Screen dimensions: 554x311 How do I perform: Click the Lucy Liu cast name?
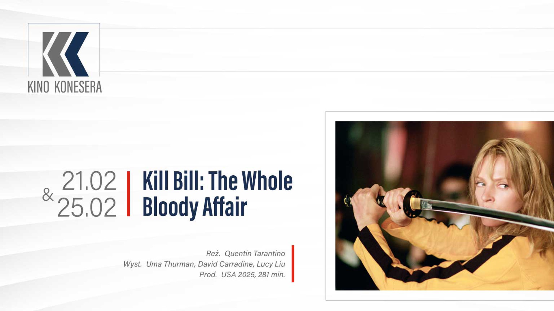(x=271, y=264)
